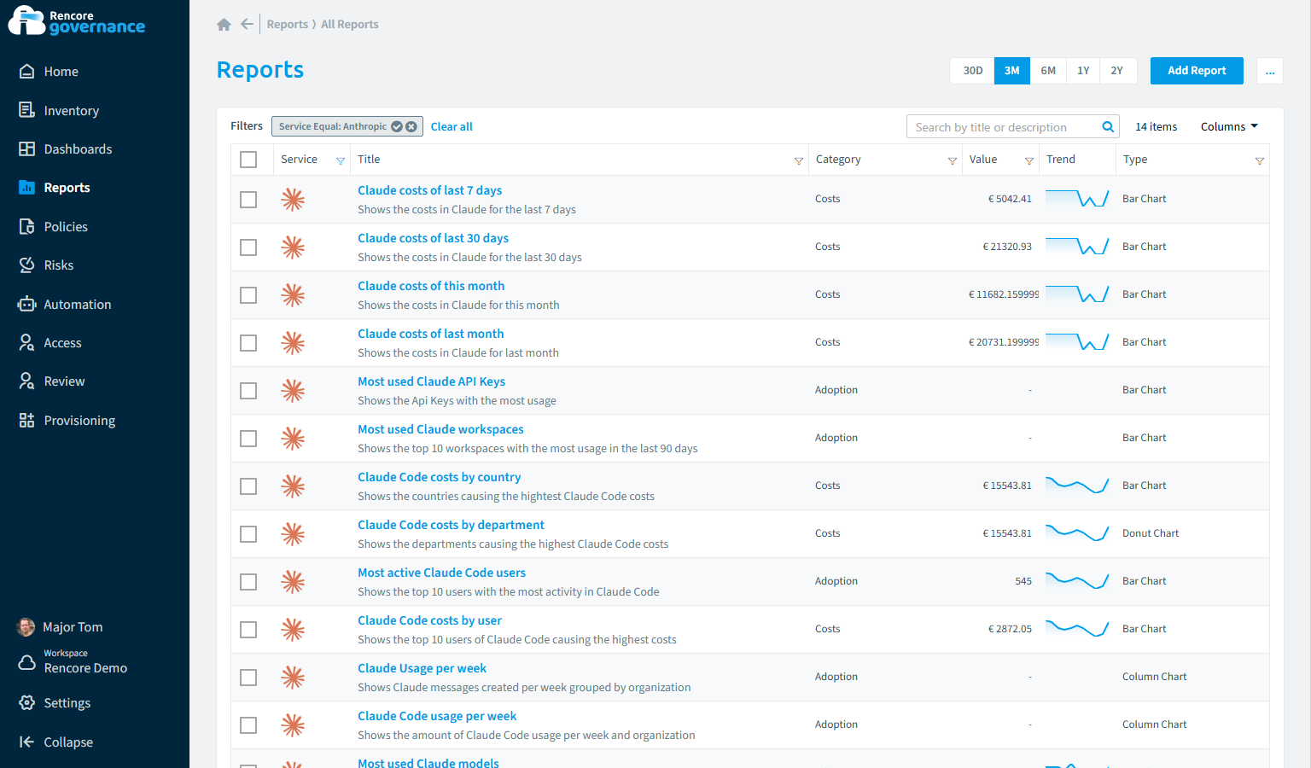Click the Anthropic icon for Most used Claude API Keys
The image size is (1311, 768).
(293, 391)
